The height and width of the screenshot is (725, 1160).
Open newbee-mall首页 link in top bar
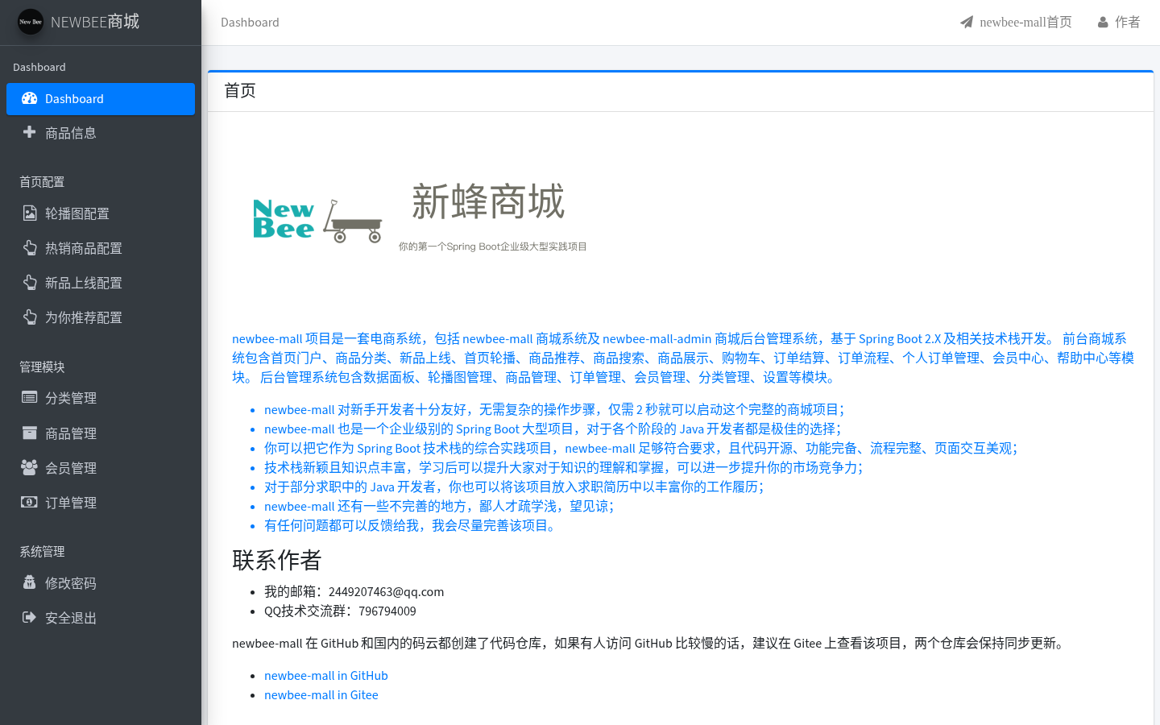1016,23
